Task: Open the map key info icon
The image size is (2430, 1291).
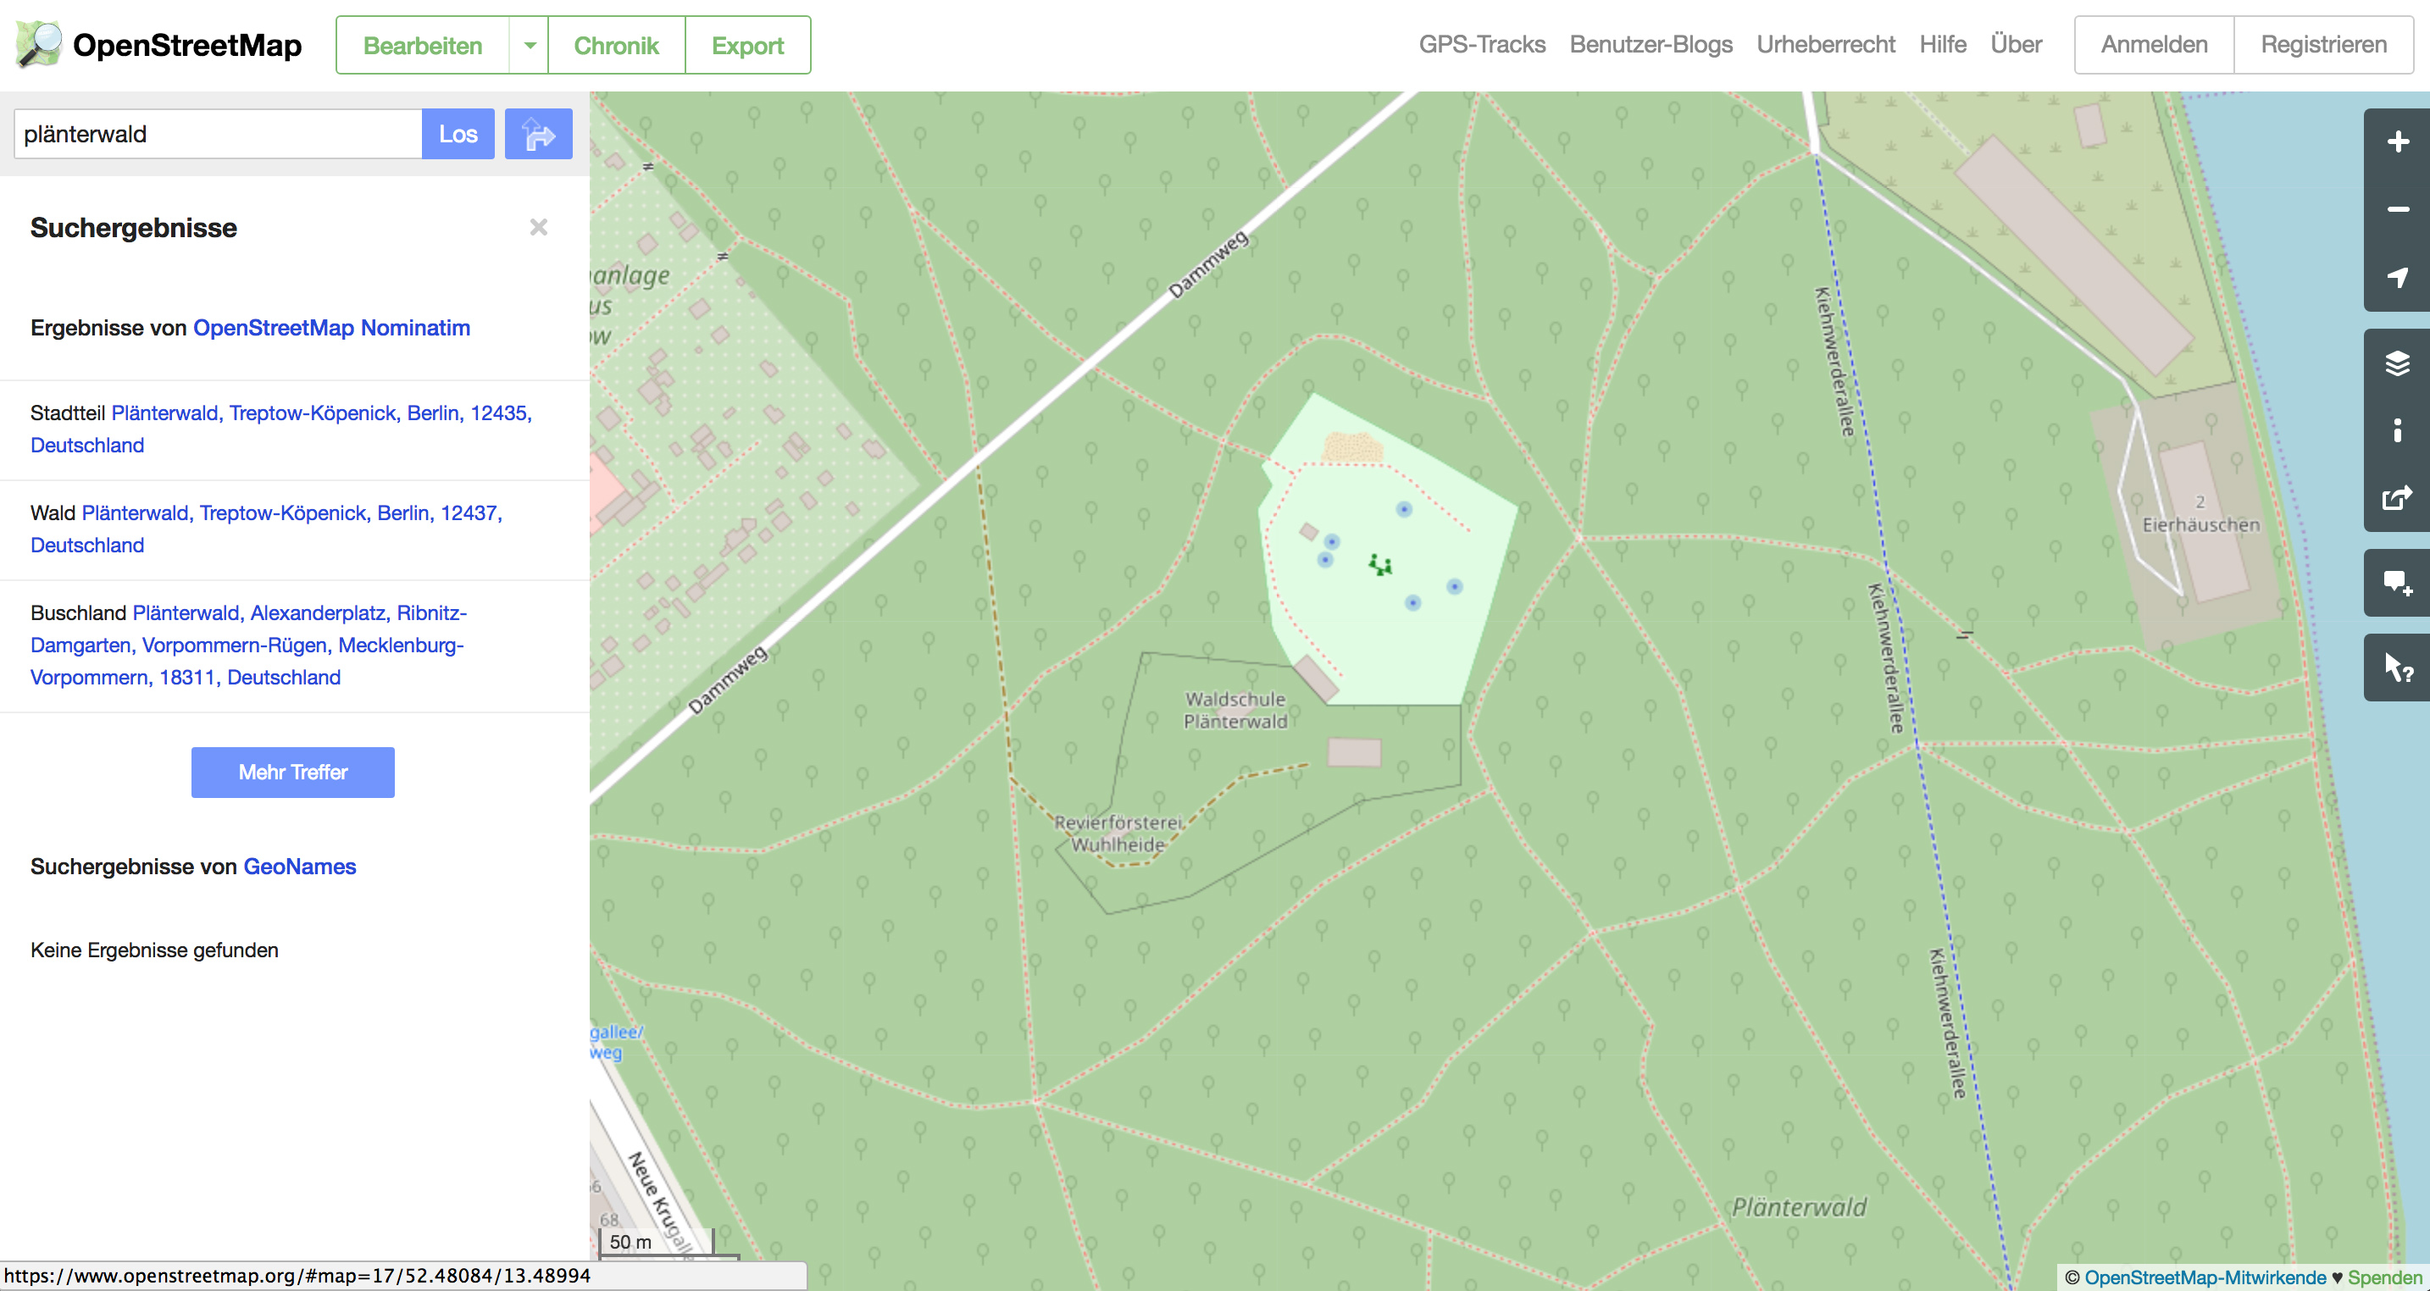Action: click(2397, 430)
